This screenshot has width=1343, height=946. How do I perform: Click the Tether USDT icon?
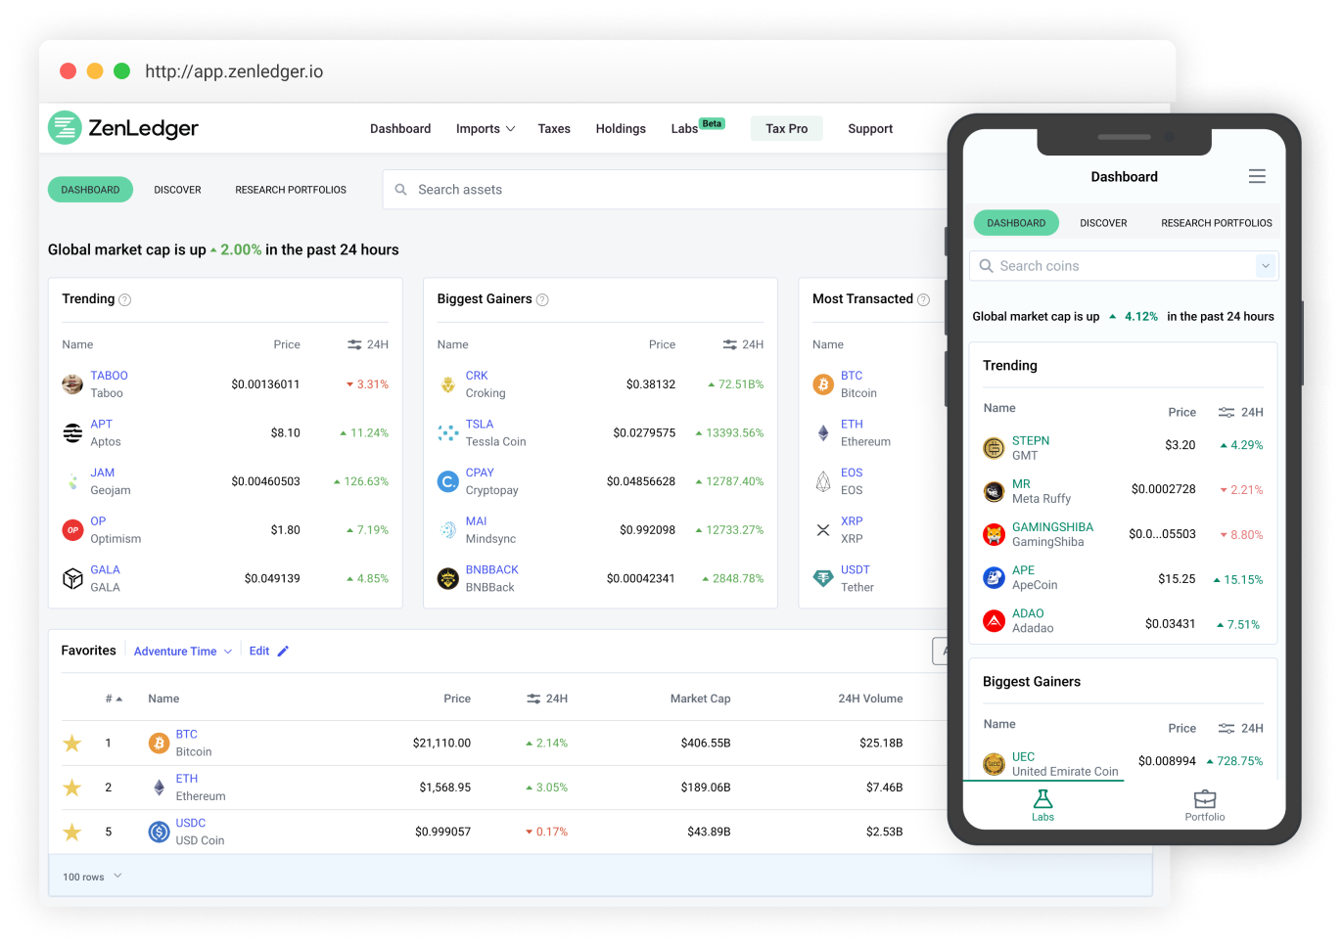click(x=823, y=579)
